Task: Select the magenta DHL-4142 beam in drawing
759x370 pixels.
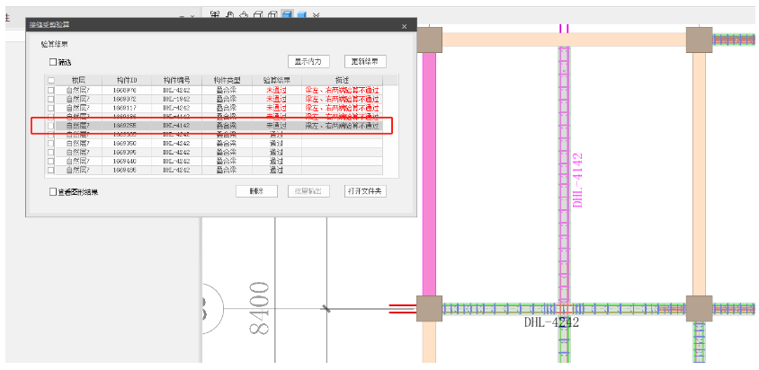Action: [x=564, y=180]
